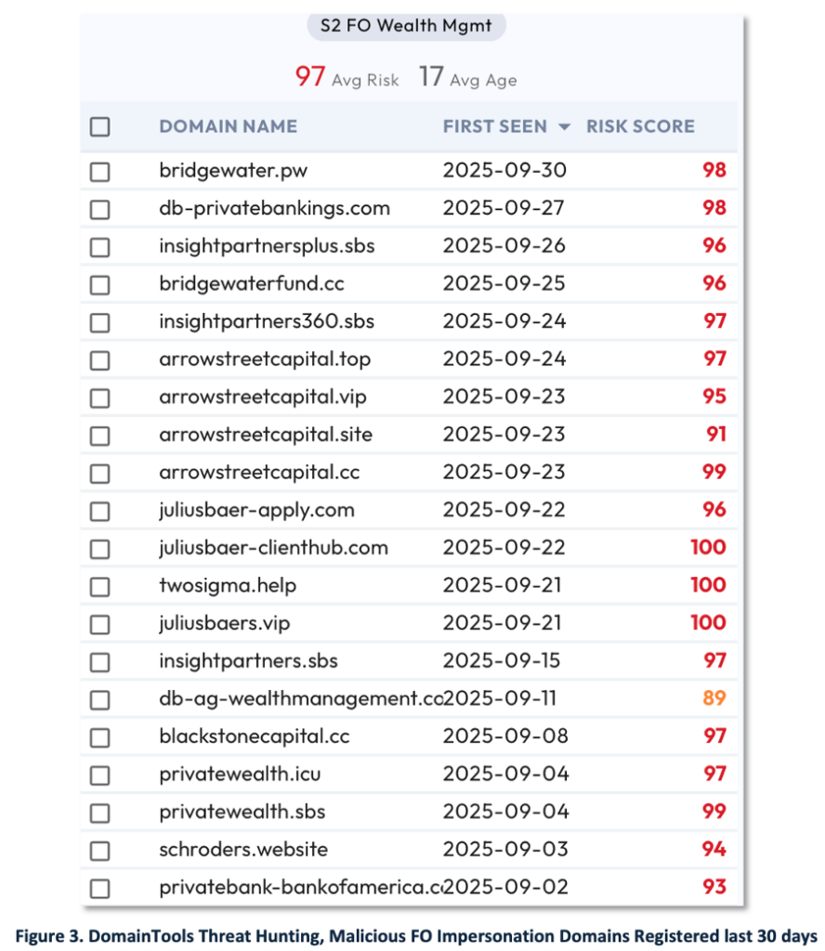Check the select-all checkbox in header
825x951 pixels.
click(x=99, y=127)
